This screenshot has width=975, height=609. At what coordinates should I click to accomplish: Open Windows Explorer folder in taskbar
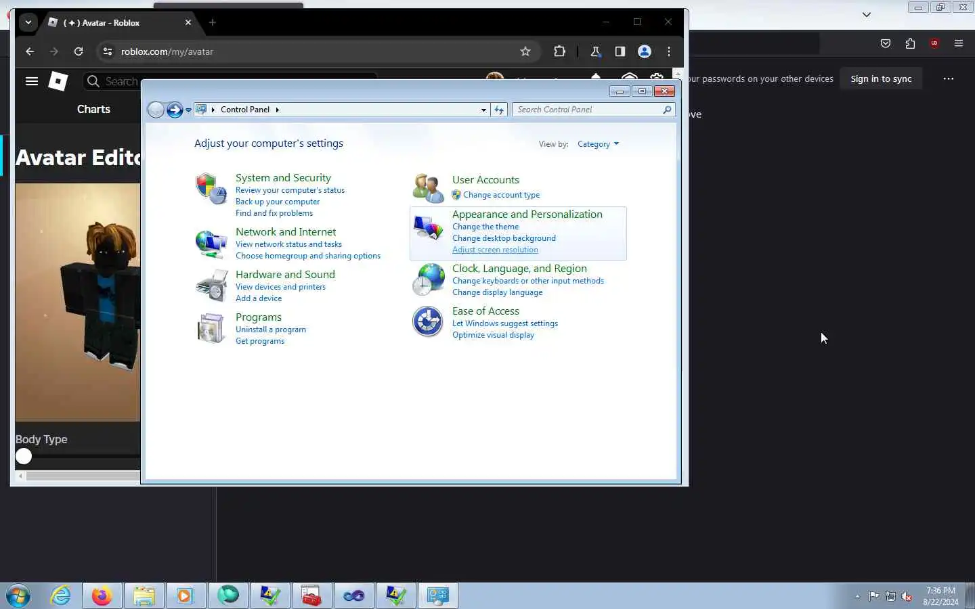[144, 596]
